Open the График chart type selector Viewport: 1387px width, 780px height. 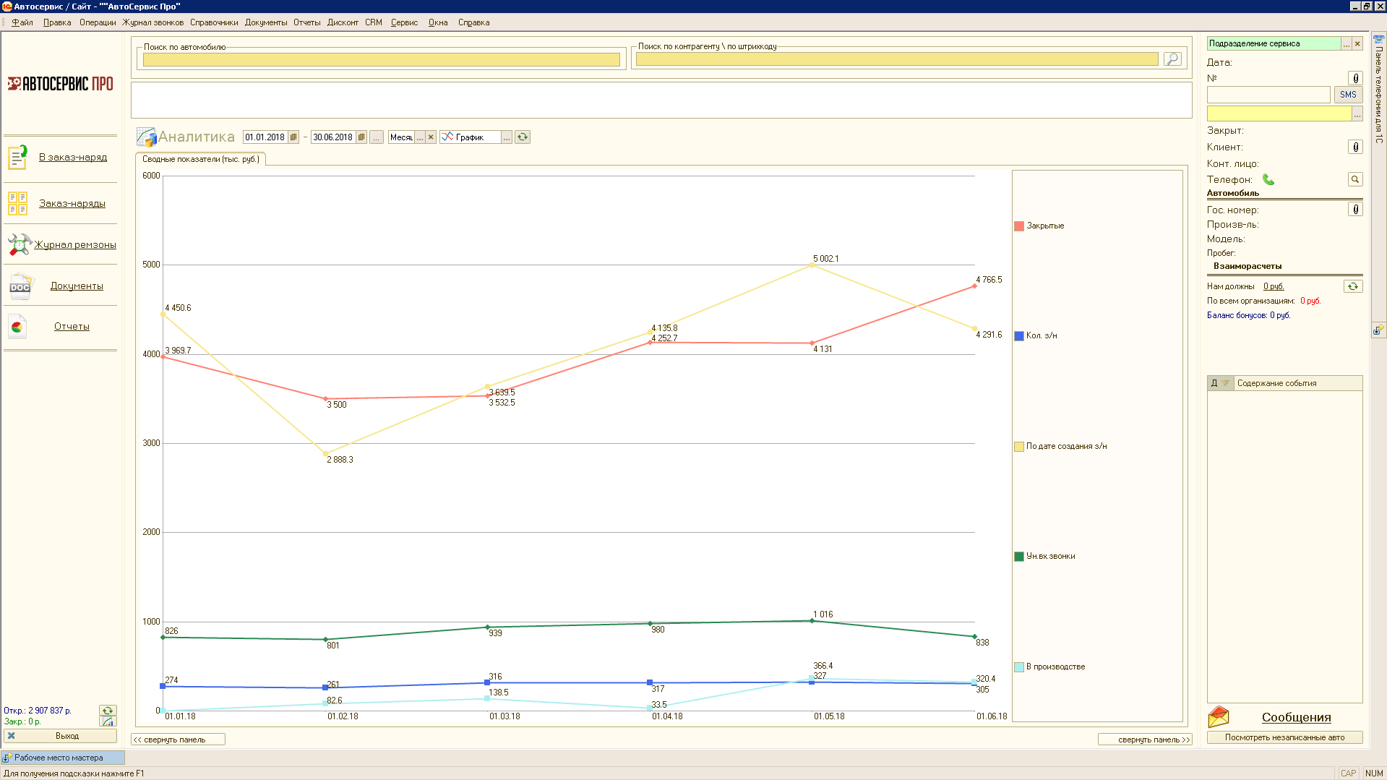tap(507, 137)
